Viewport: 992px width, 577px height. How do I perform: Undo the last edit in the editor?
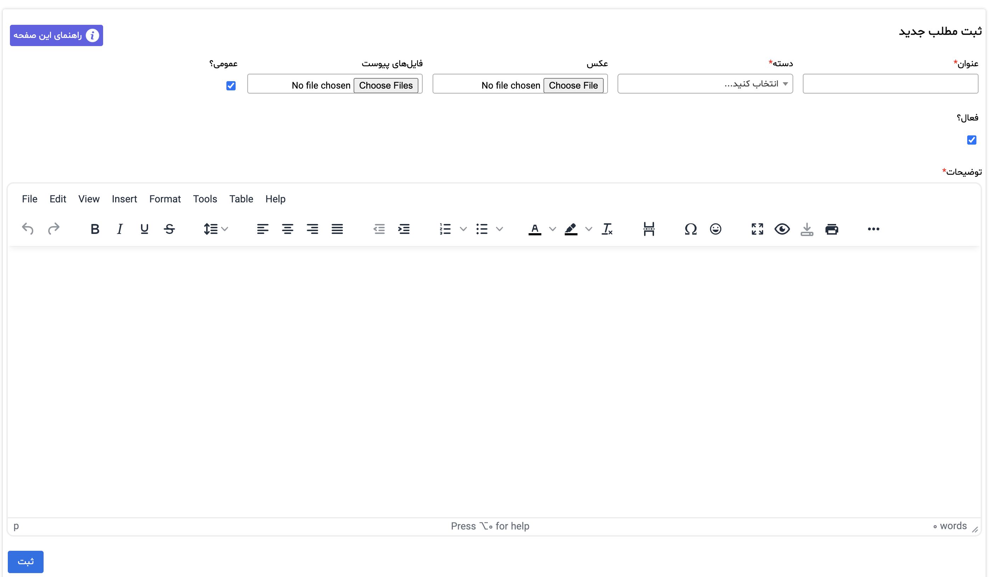click(28, 229)
